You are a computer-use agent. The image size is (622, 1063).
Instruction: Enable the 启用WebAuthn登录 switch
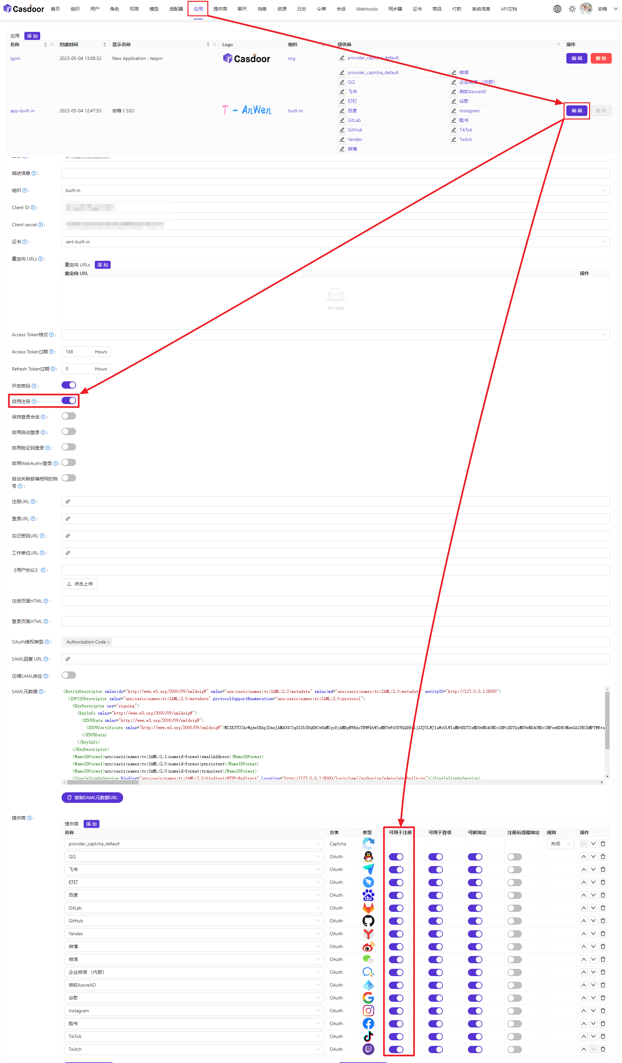click(x=69, y=463)
